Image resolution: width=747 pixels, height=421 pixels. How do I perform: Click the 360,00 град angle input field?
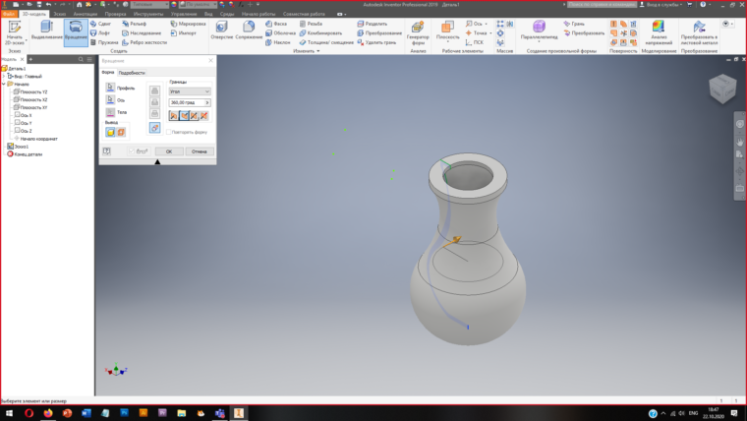tap(185, 101)
